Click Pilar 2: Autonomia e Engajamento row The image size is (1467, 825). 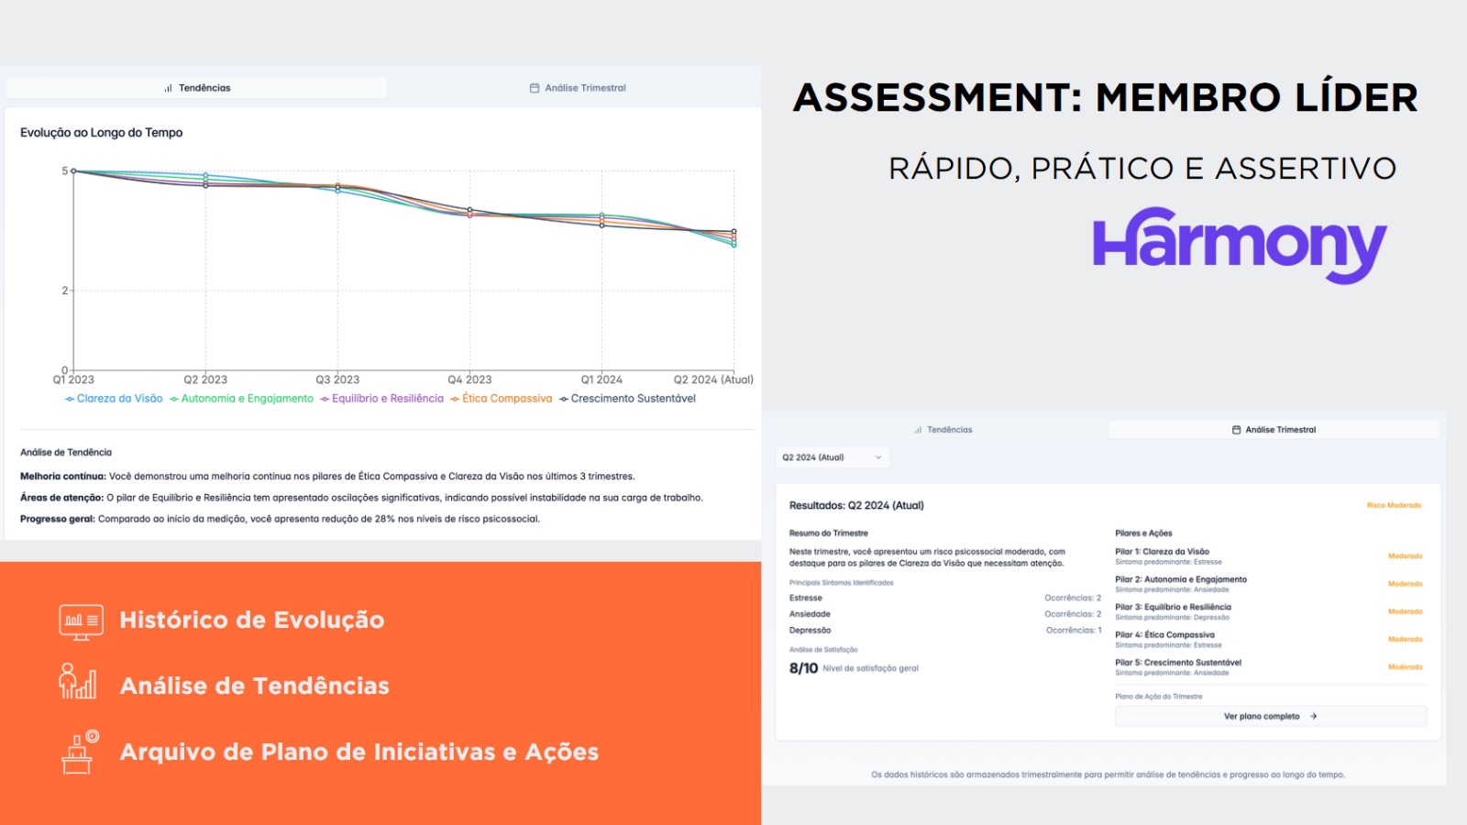point(1269,584)
